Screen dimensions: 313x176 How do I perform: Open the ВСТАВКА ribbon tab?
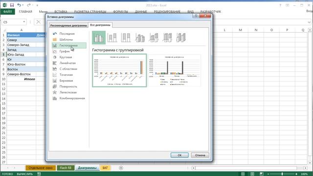click(x=61, y=12)
